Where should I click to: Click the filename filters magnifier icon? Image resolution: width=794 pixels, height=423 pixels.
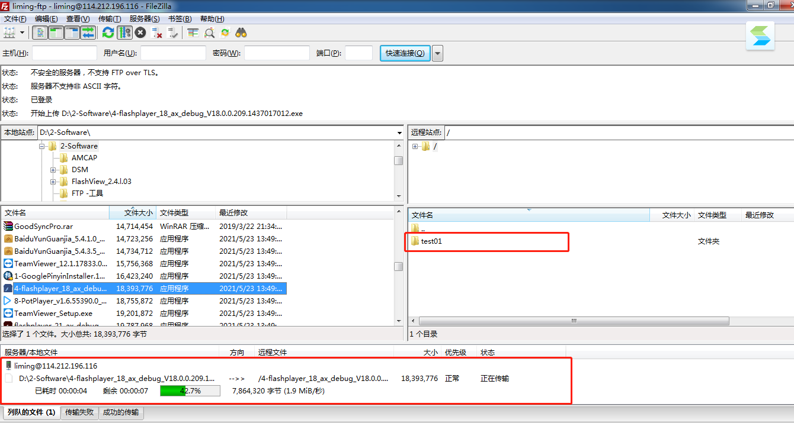(209, 33)
